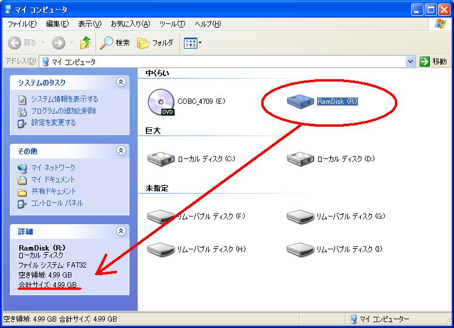Image resolution: width=454 pixels, height=328 pixels.
Task: Click the My Documents folder icon
Action: (22, 180)
